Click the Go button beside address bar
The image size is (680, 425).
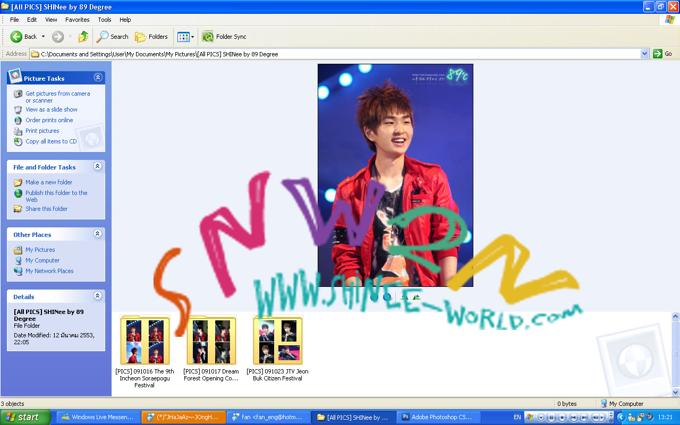pyautogui.click(x=663, y=54)
